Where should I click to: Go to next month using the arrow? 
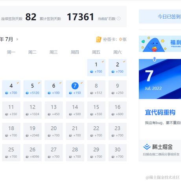pyautogui.click(x=17, y=39)
